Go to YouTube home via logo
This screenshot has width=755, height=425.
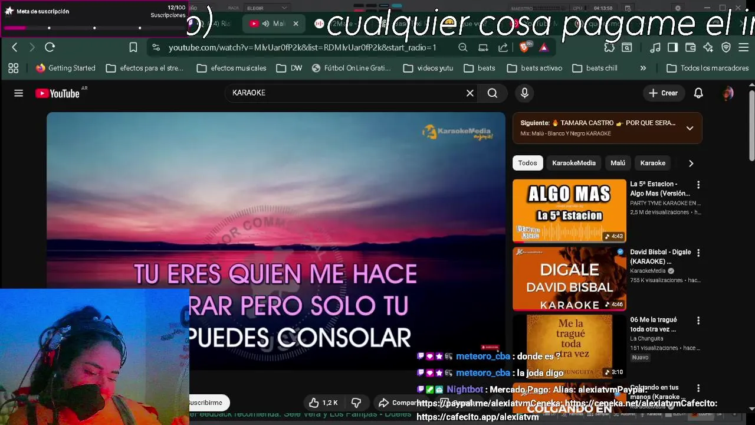pyautogui.click(x=57, y=93)
